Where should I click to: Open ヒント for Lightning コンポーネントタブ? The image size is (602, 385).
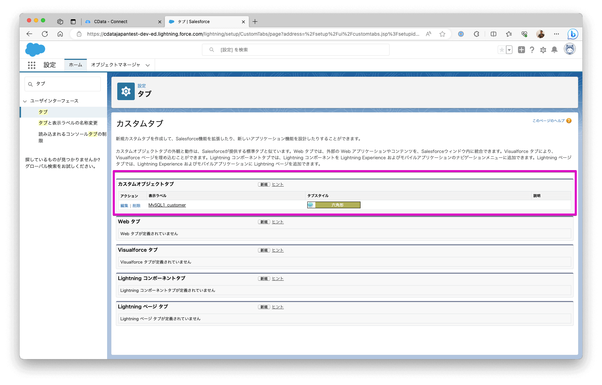click(x=278, y=279)
